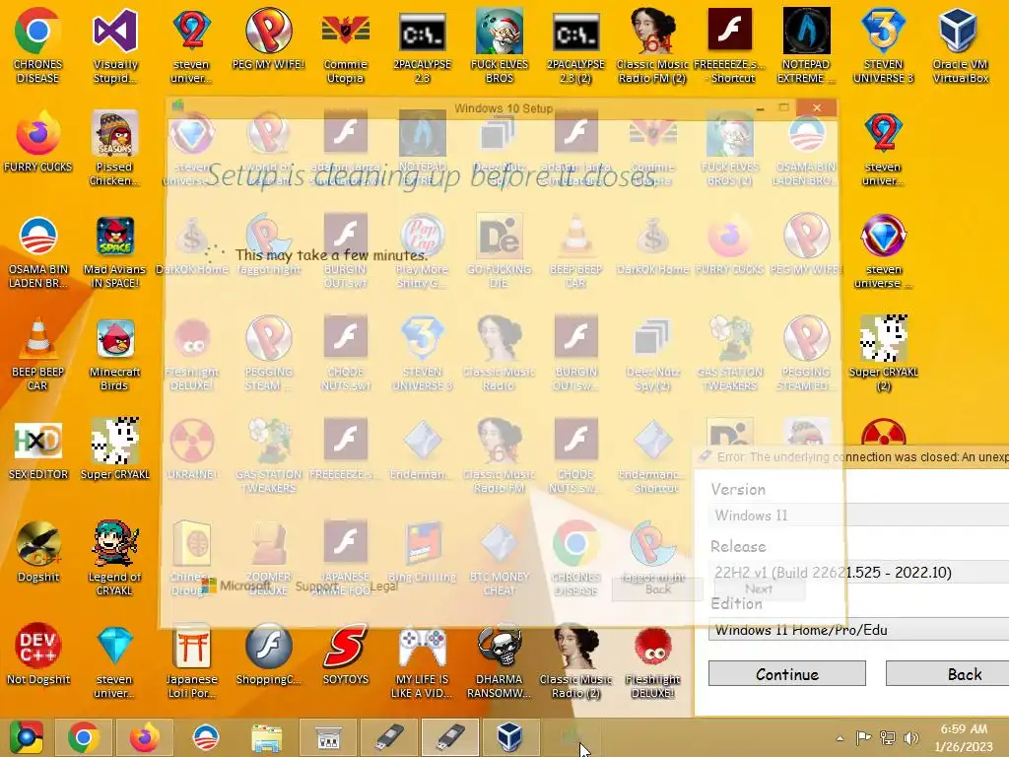Select the DHARMA RANSOMW... skull icon
This screenshot has height=757, width=1009.
(x=500, y=660)
